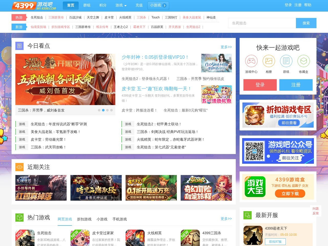Click the 今日看点 section icon
Viewport: 328px width, 246px height.
(19, 46)
